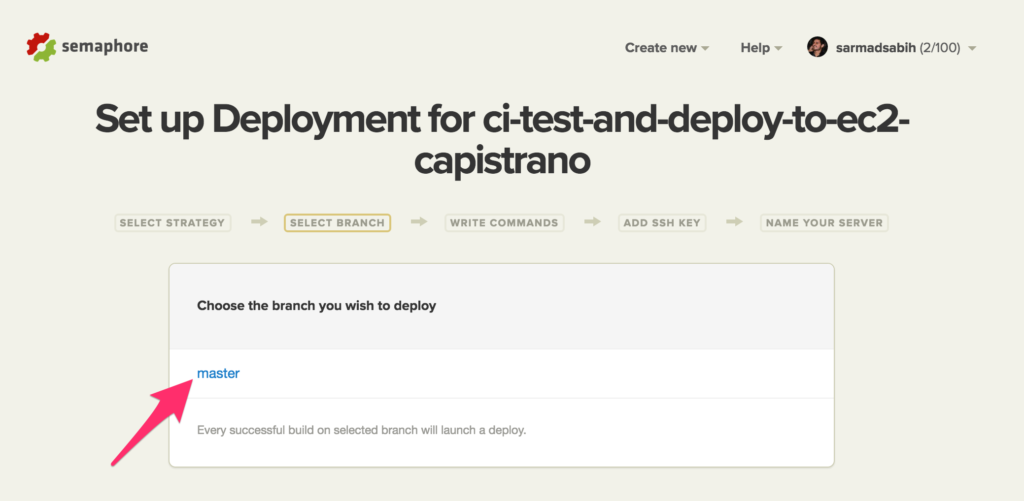Open the sarmadsabih (2/100) account menu
1024x501 pixels.
(x=898, y=48)
